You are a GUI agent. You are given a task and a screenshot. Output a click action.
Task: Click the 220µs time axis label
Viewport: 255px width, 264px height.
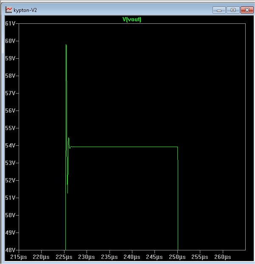pyautogui.click(x=41, y=257)
